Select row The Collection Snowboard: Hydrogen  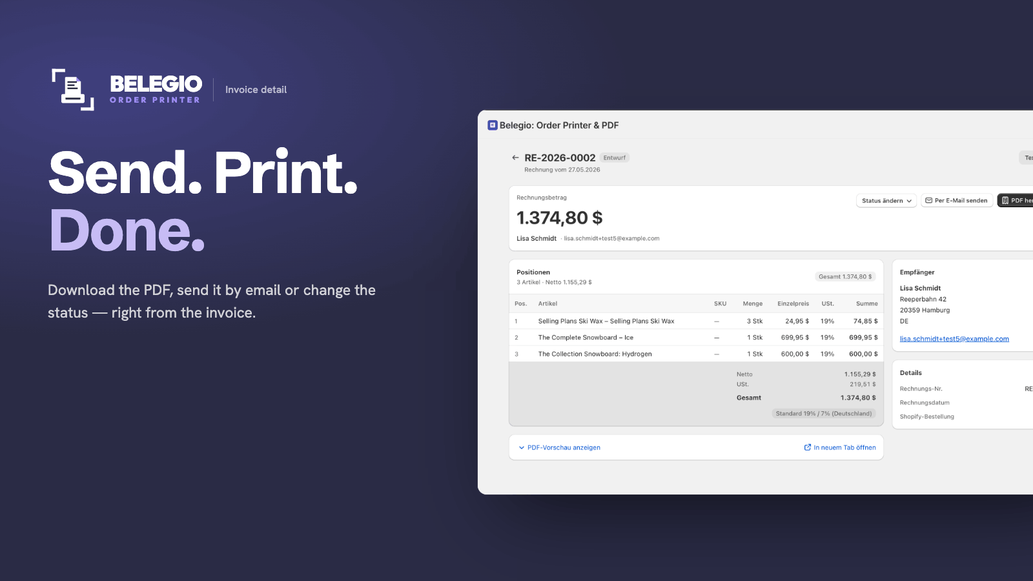696,354
